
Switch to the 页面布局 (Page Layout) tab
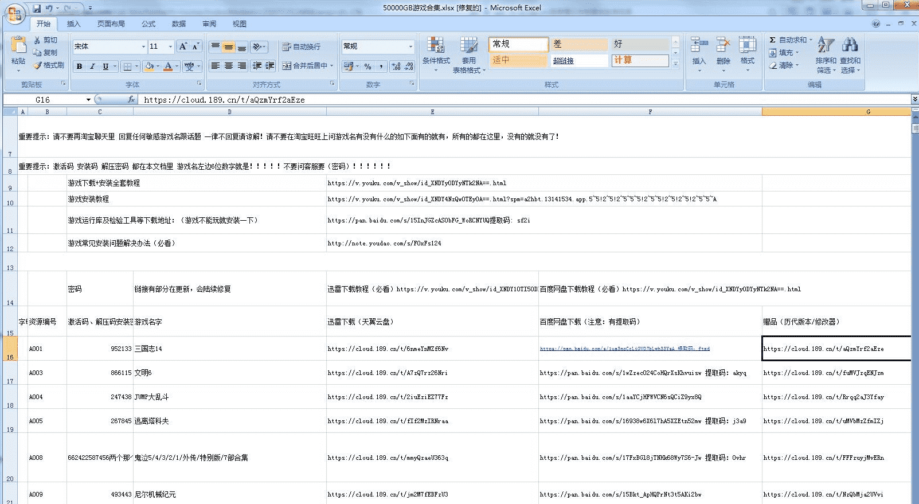click(111, 24)
